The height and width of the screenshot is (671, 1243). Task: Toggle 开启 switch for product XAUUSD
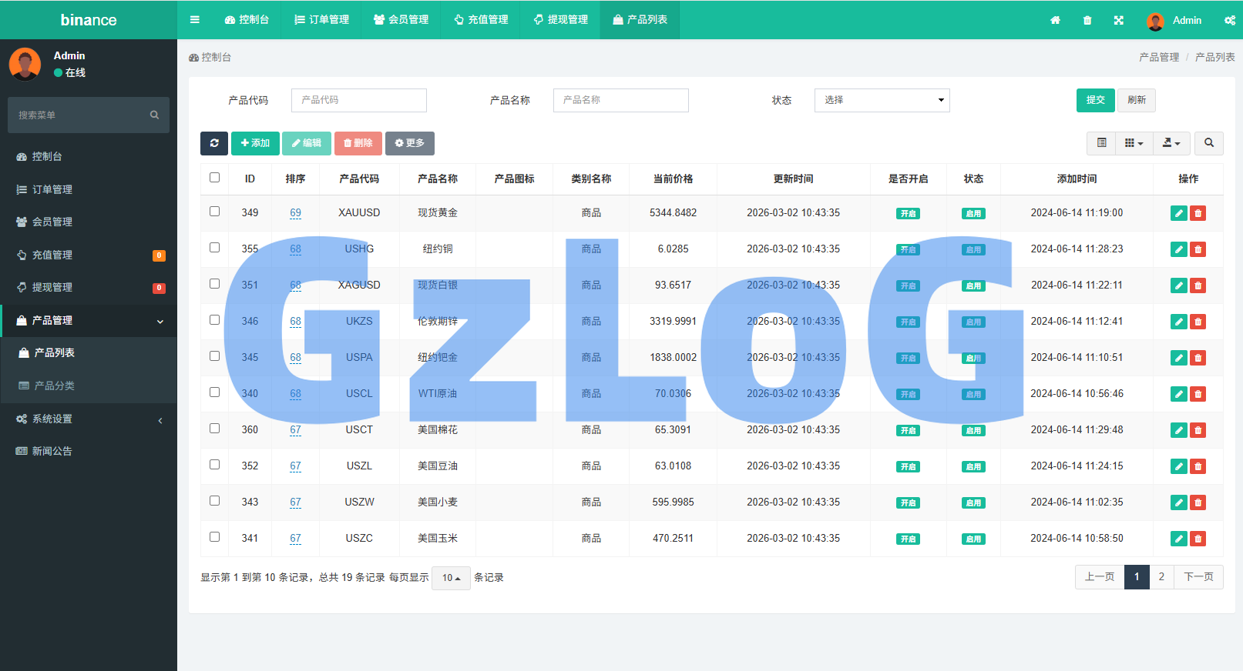click(908, 213)
